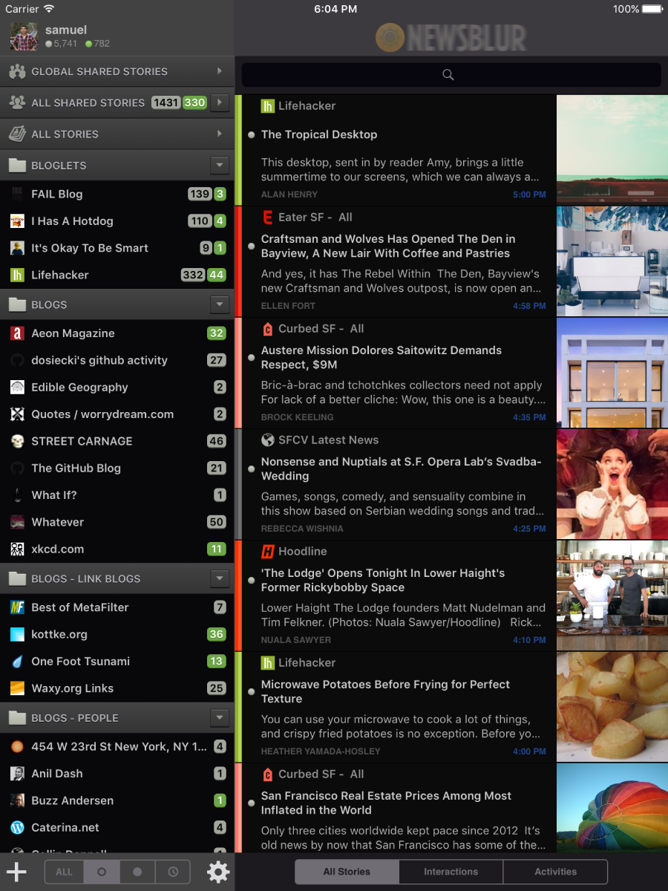Image resolution: width=668 pixels, height=891 pixels.
Task: Tap the Lifehacker favicon in the sidebar
Action: click(17, 275)
